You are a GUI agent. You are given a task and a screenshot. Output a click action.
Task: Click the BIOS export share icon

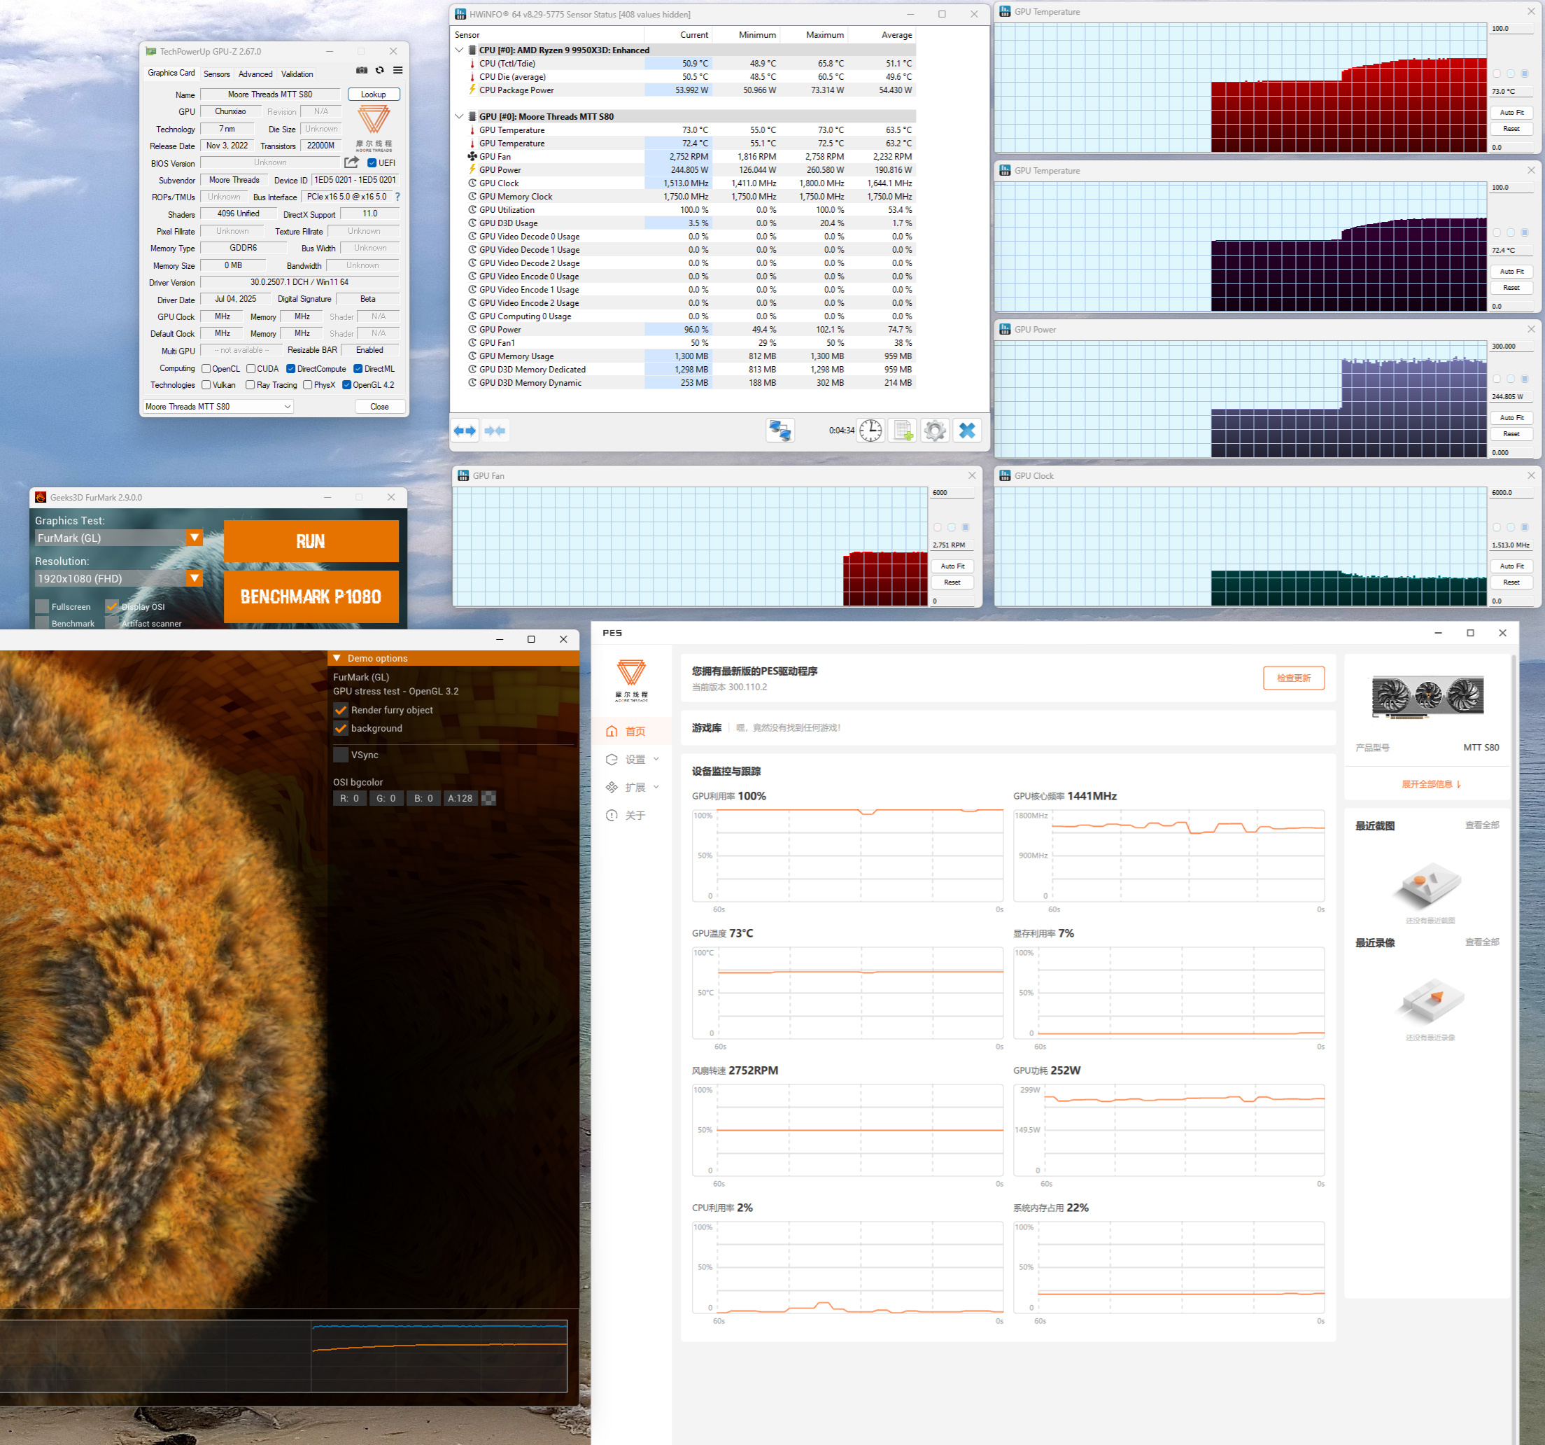pyautogui.click(x=351, y=162)
